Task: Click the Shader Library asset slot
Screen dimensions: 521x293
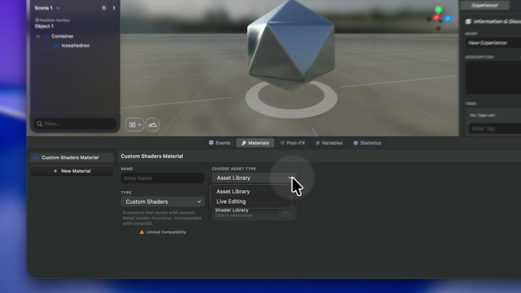Action: [254, 213]
